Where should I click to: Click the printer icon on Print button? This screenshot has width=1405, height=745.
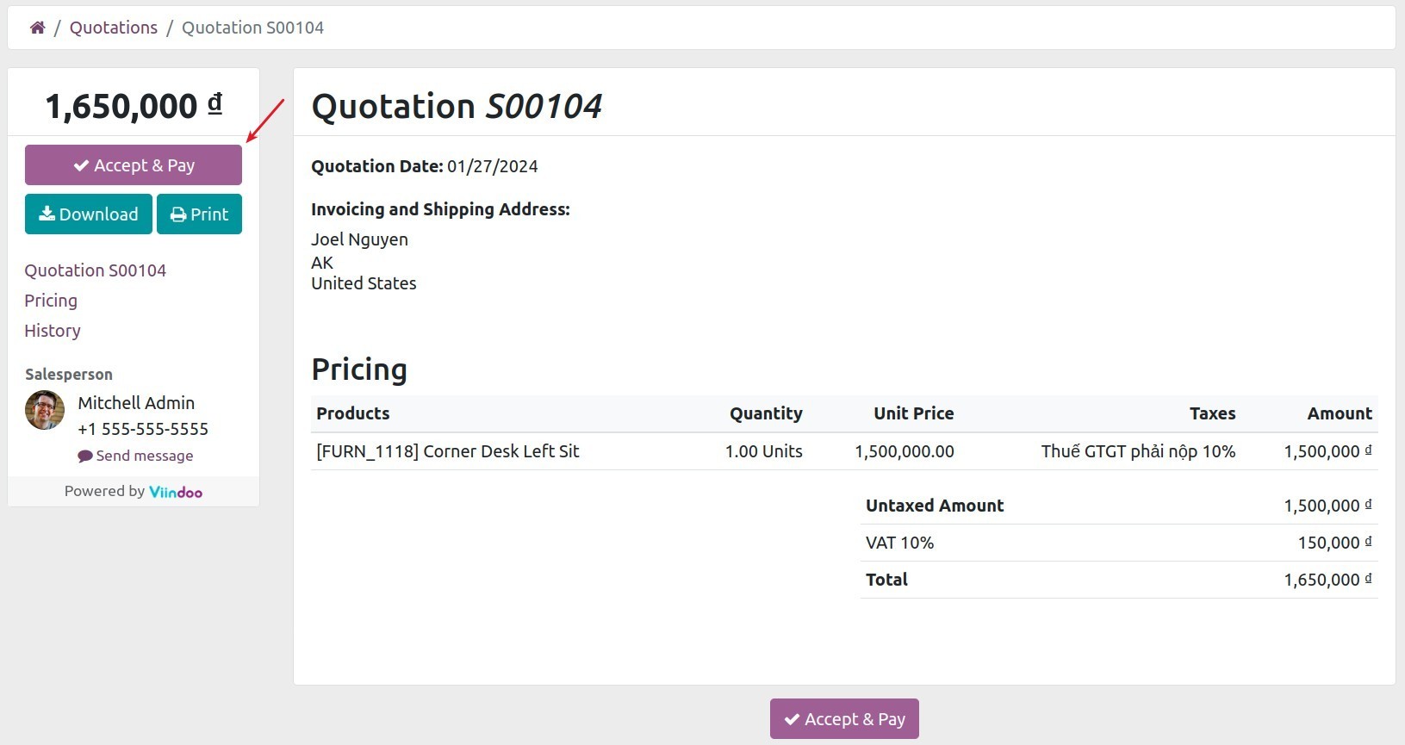point(178,214)
